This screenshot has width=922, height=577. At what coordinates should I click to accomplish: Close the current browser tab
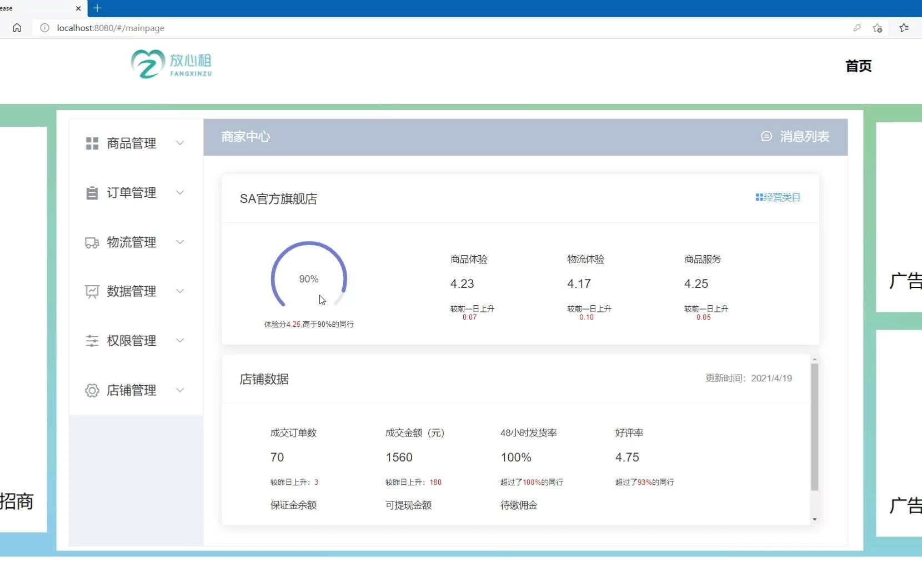tap(78, 8)
